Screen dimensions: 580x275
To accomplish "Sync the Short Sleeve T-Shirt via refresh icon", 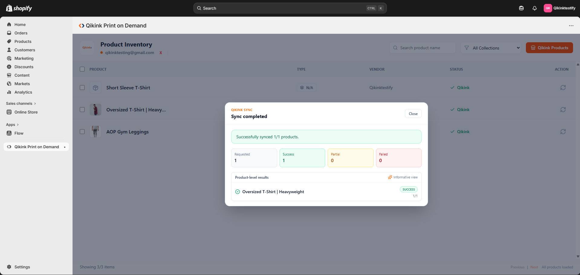I will coord(563,88).
